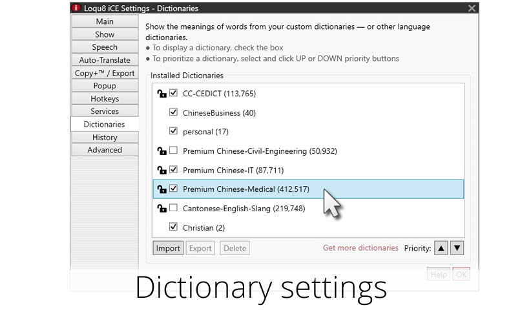
Task: Uncheck the Premium Chinese-Medical checkbox
Action: [x=173, y=188]
